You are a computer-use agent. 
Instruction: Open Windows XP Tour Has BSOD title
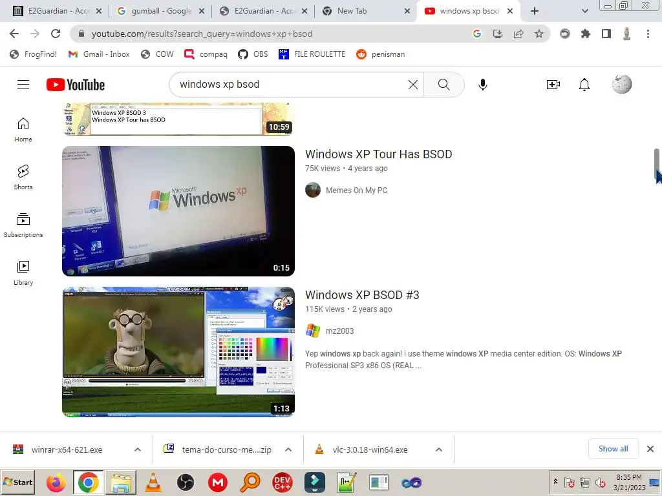click(379, 154)
